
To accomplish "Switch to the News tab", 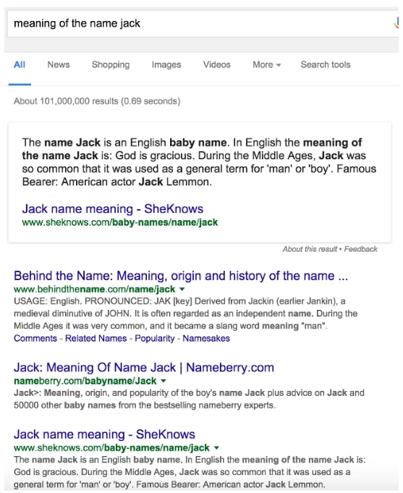I will (59, 64).
